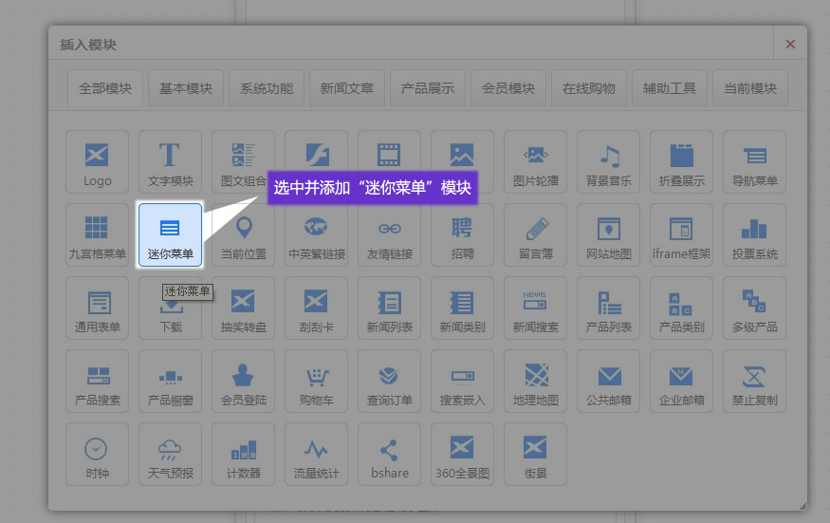This screenshot has width=830, height=523.
Task: Add the 天气预报 weather module
Action: (x=170, y=454)
